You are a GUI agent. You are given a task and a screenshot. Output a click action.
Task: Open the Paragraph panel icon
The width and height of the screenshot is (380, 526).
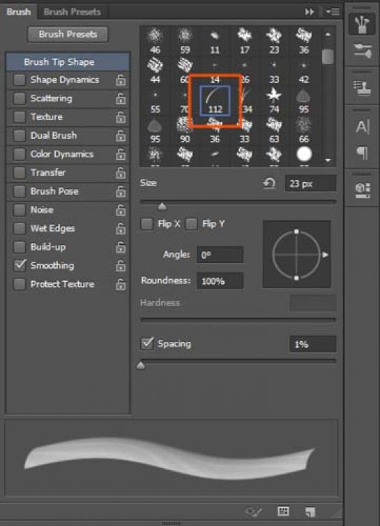pos(363,153)
